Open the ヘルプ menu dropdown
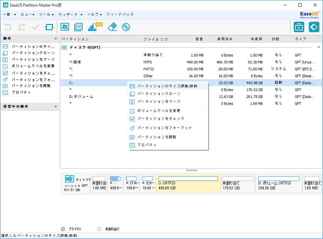Image resolution: width=323 pixels, height=239 pixels. point(95,14)
